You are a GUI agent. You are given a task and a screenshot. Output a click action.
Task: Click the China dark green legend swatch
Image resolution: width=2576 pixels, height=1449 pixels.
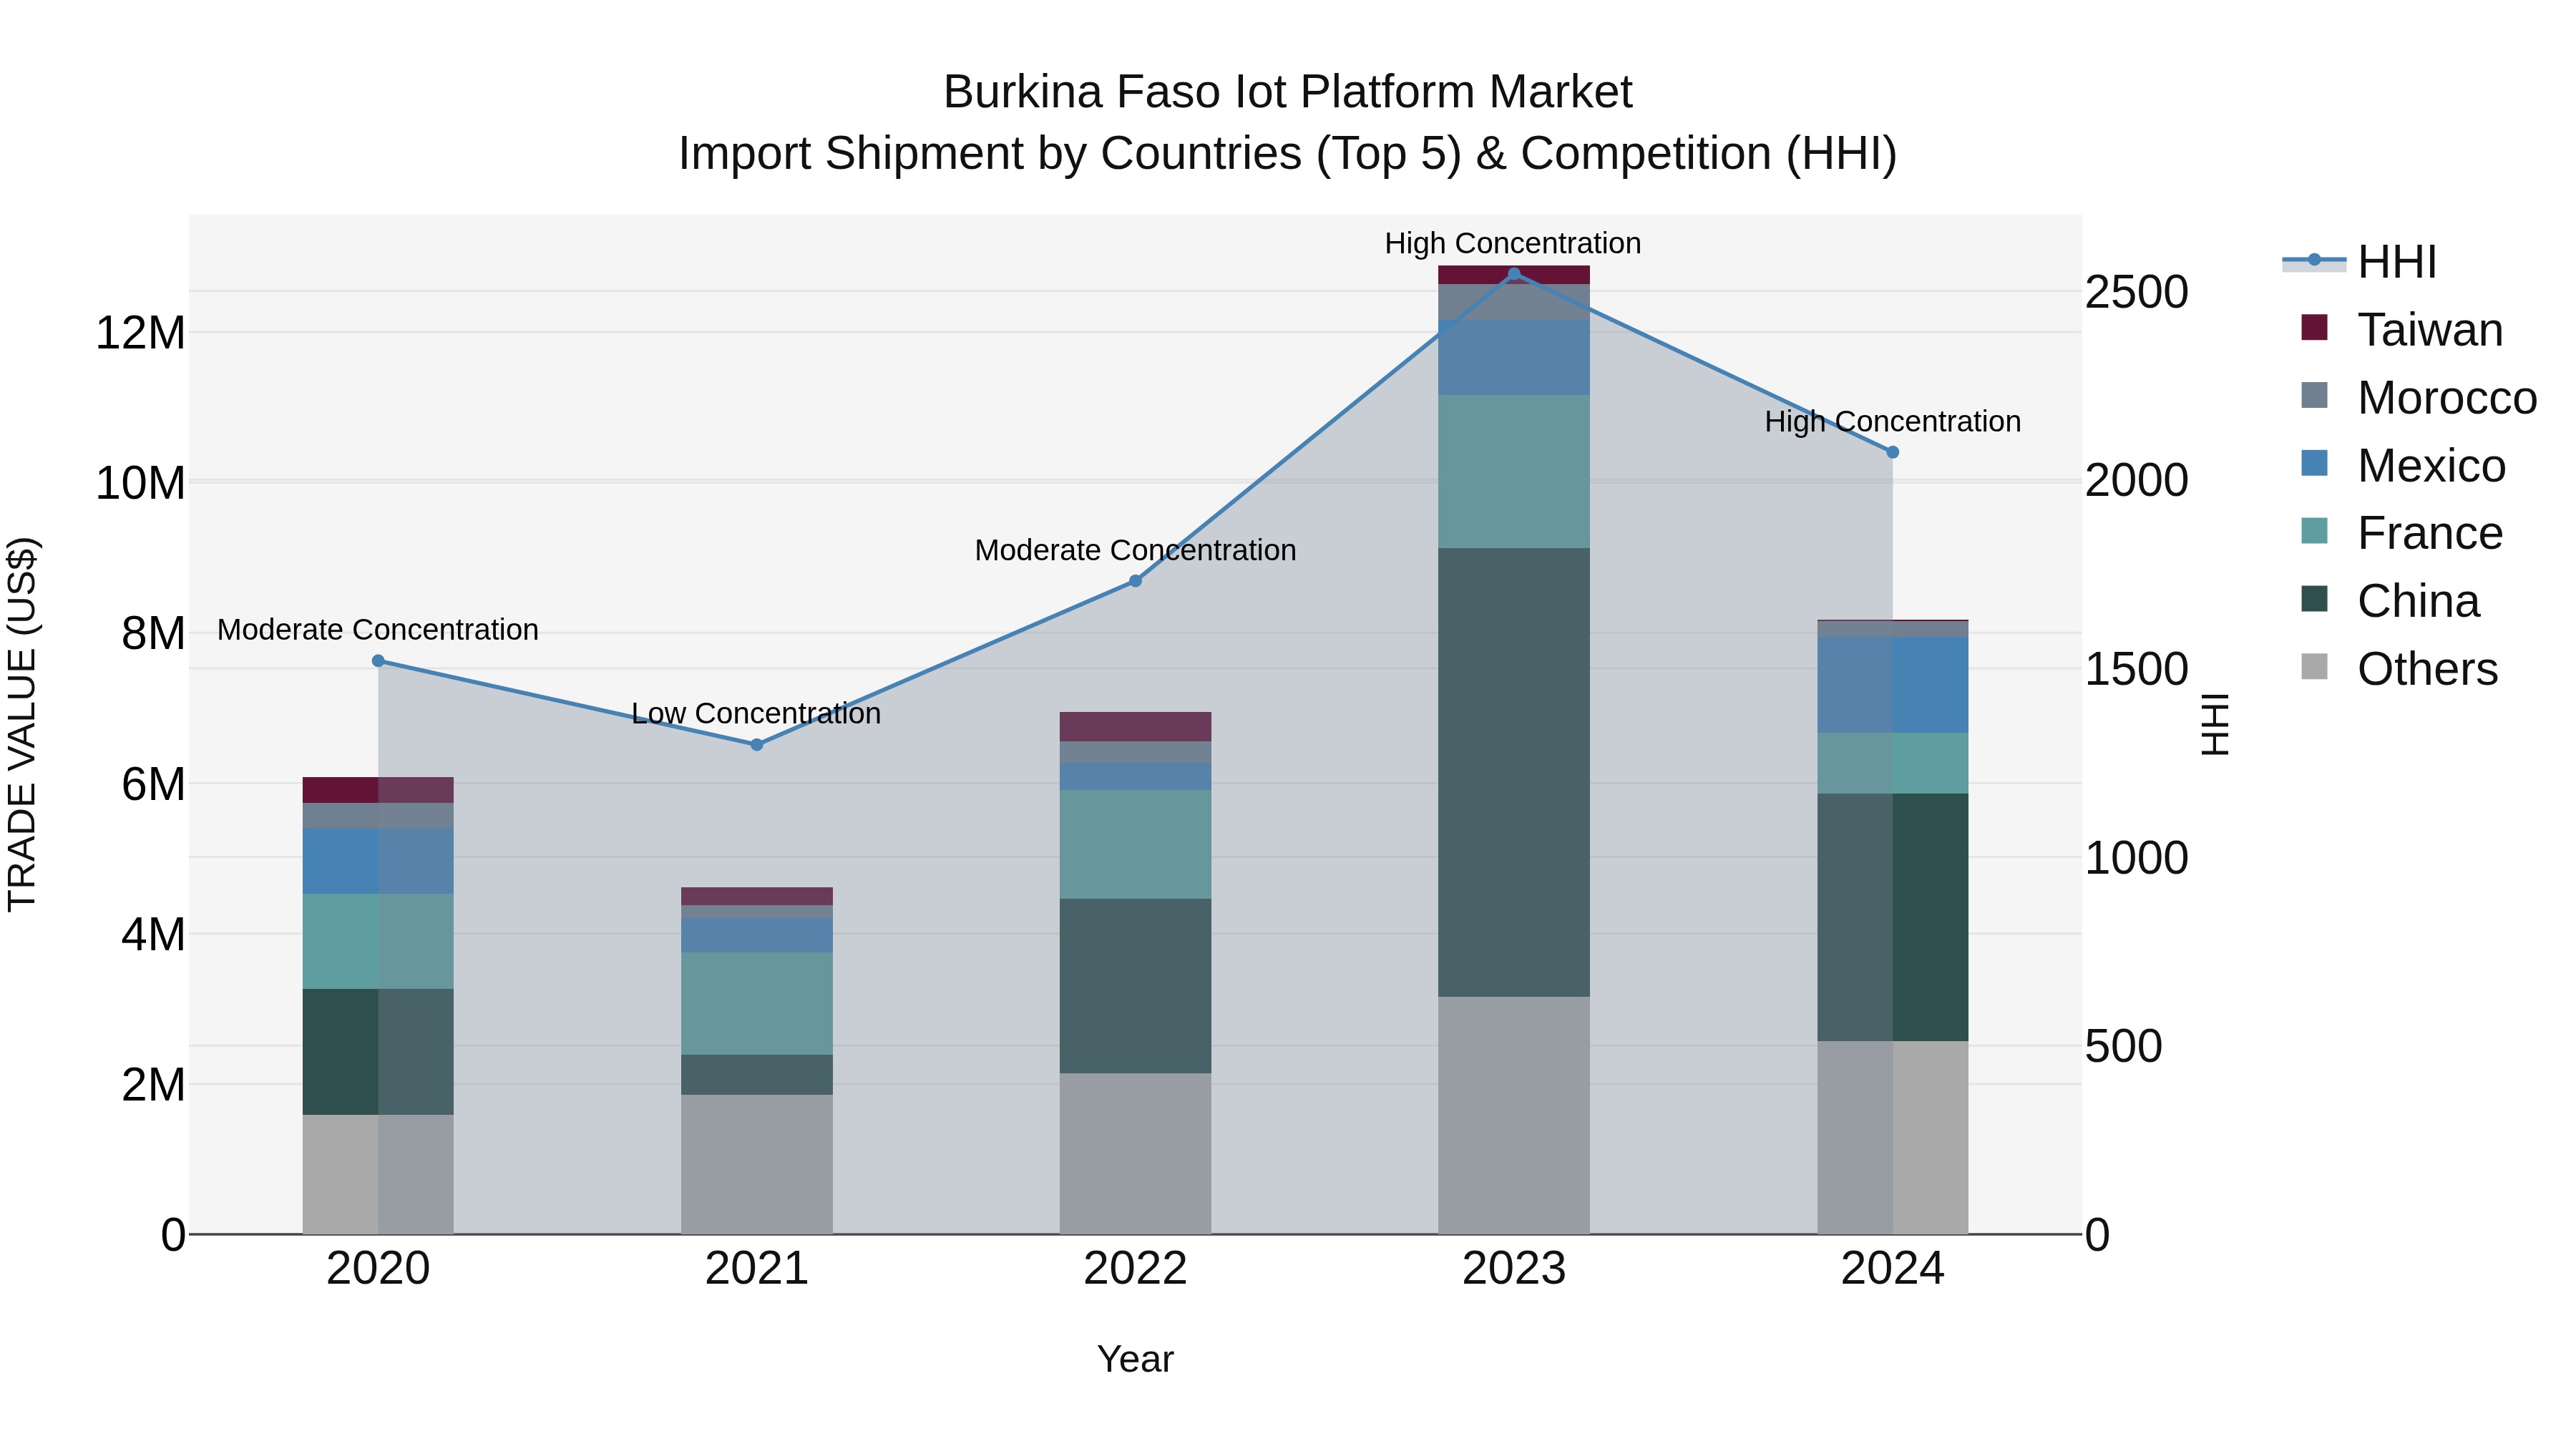coord(2314,599)
